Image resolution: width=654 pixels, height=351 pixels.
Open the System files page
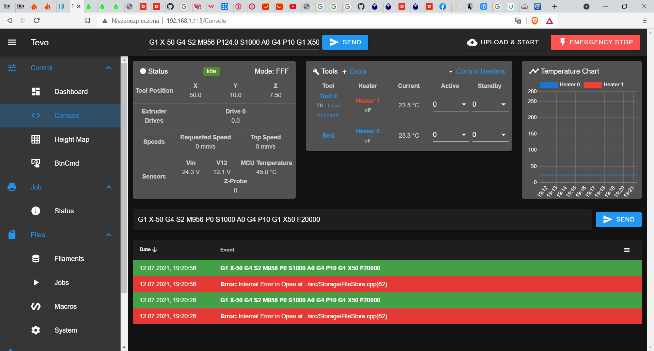tap(60, 330)
